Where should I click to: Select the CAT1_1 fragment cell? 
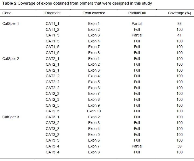[52, 24]
